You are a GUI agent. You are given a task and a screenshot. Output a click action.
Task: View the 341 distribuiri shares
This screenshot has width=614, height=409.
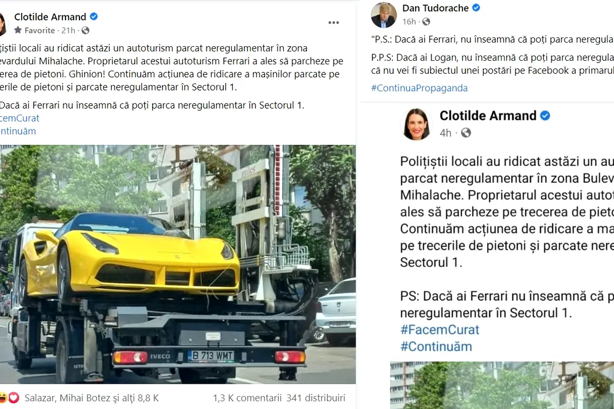pyautogui.click(x=316, y=398)
